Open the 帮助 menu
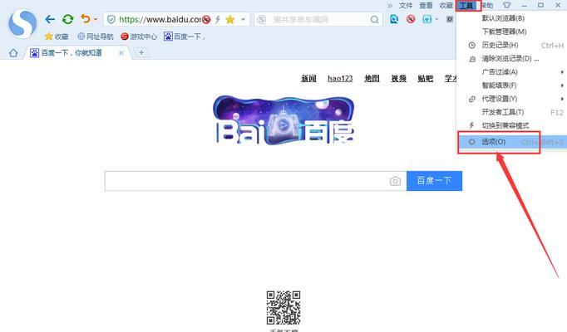The image size is (567, 332). tap(487, 6)
